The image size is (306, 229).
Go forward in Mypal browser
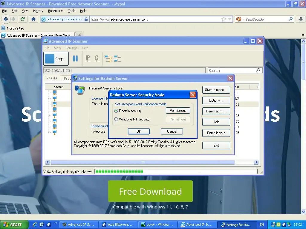(13, 19)
